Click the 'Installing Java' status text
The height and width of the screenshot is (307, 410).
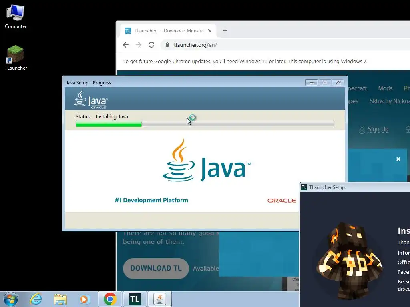pos(112,116)
